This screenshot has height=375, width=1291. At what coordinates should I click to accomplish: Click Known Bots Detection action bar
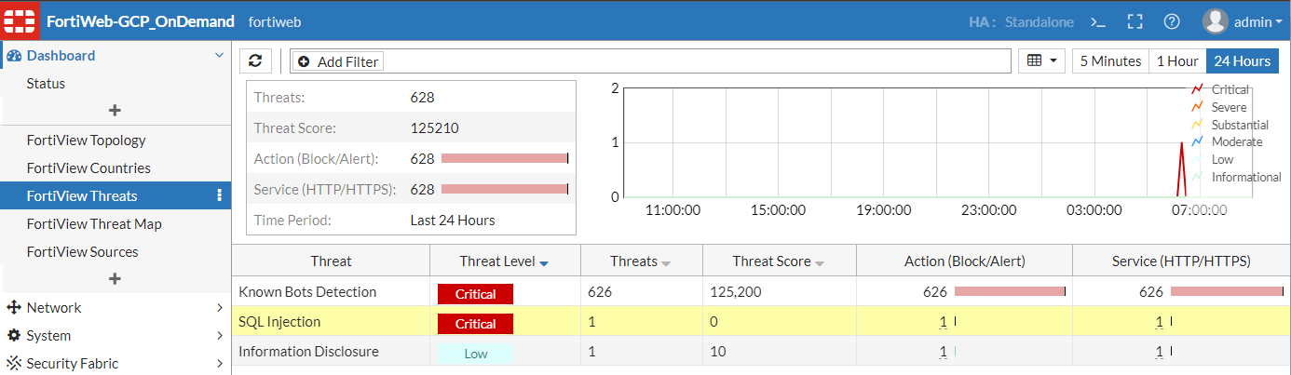(1010, 292)
